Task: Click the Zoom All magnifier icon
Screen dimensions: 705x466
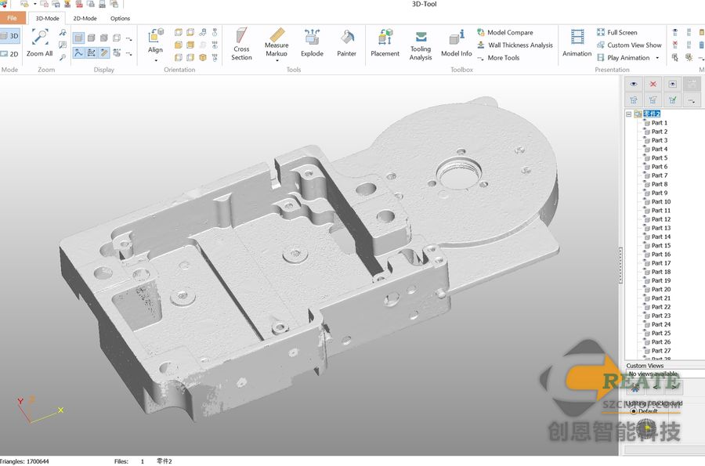Action: click(40, 37)
